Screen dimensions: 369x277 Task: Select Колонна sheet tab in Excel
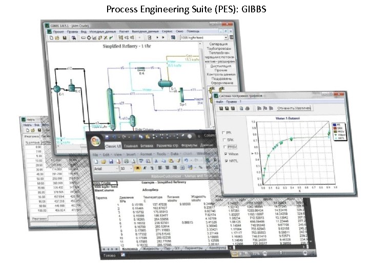point(130,249)
